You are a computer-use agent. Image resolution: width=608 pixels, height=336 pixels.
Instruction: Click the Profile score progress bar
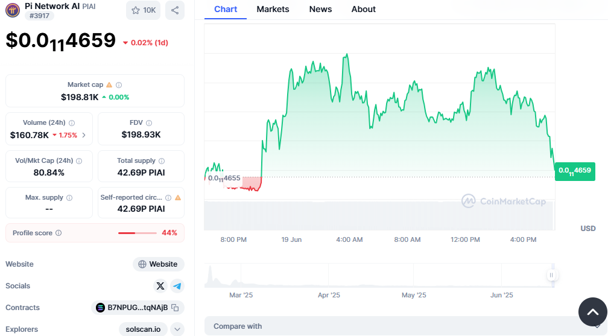138,233
